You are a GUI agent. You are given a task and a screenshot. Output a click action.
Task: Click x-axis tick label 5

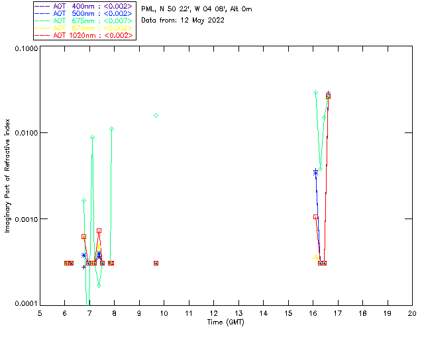tap(40, 313)
